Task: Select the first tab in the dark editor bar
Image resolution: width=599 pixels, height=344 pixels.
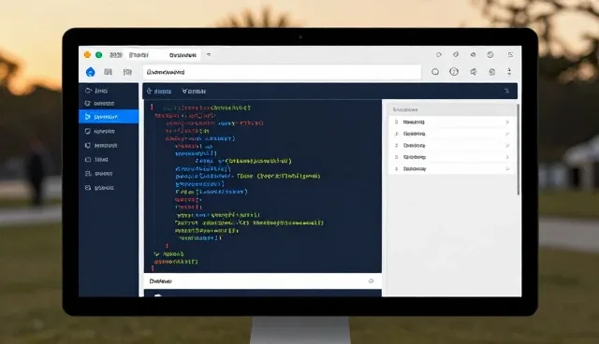Action: (x=159, y=92)
